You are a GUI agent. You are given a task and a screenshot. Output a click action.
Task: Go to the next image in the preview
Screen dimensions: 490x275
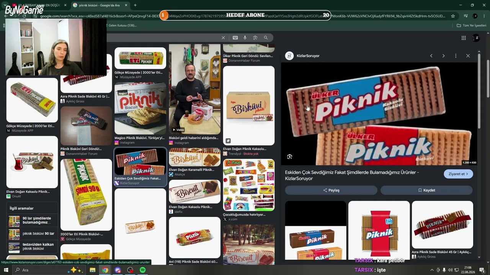point(443,56)
